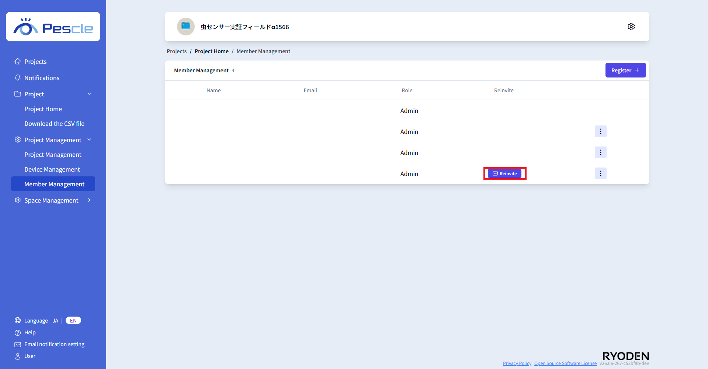Open User menu in sidebar
This screenshot has width=708, height=369.
click(x=30, y=356)
